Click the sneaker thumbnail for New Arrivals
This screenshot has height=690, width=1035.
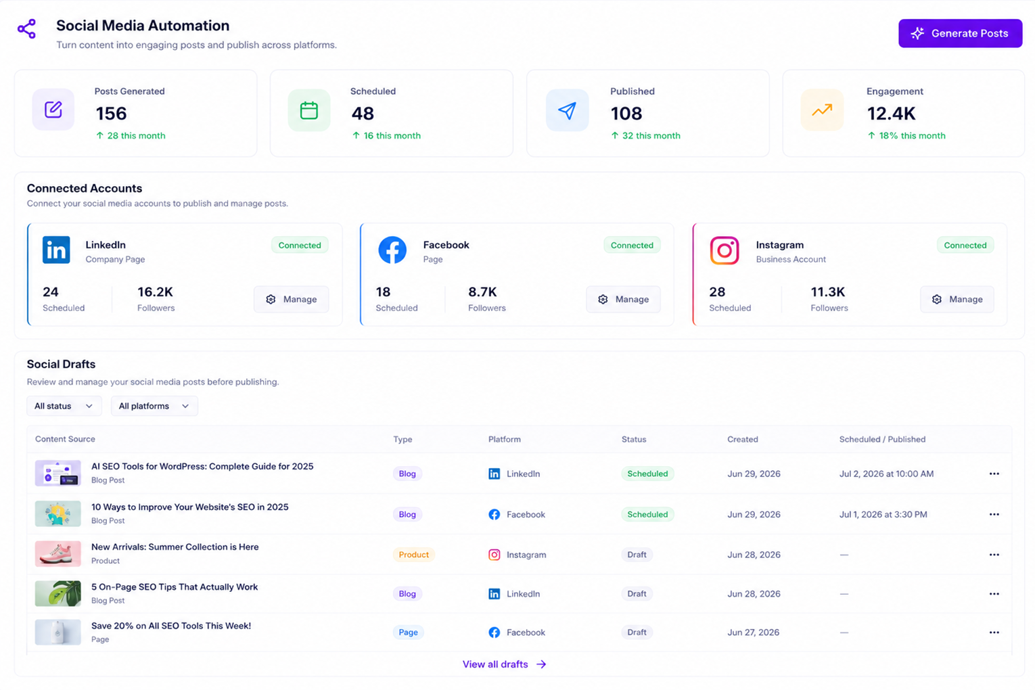58,553
